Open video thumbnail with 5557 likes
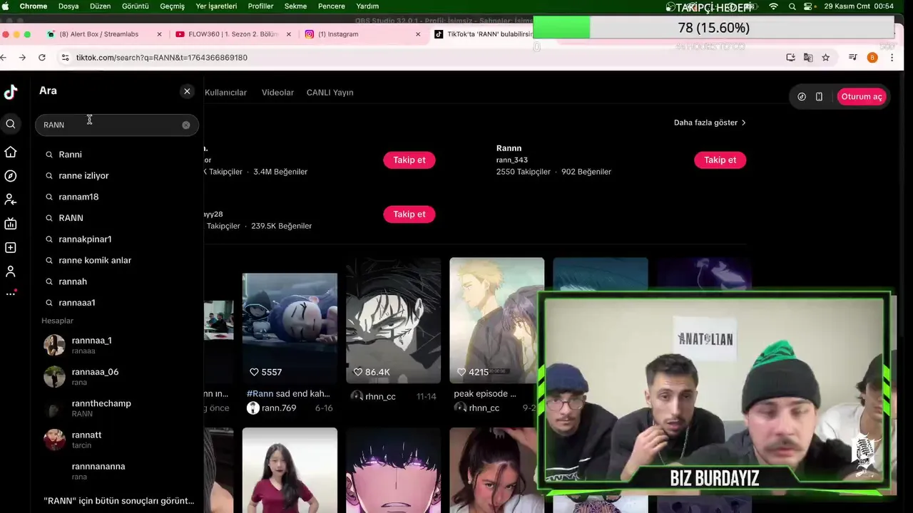The image size is (913, 513). 290,328
